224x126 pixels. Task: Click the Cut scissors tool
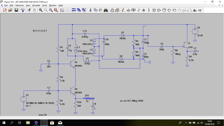coord(90,10)
